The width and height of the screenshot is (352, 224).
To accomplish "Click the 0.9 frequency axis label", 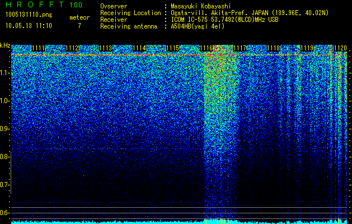I will 4,129.
